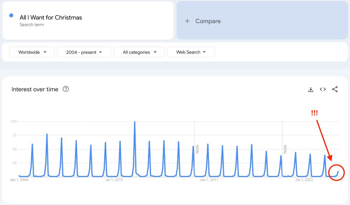Open embed code for the chart

coord(323,89)
